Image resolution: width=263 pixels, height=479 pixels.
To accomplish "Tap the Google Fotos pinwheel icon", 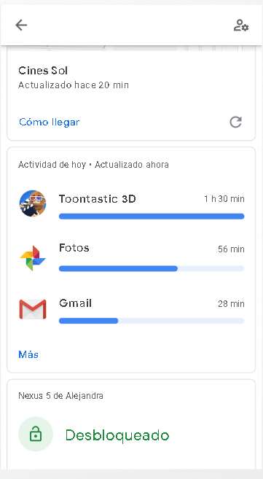I will 33,258.
